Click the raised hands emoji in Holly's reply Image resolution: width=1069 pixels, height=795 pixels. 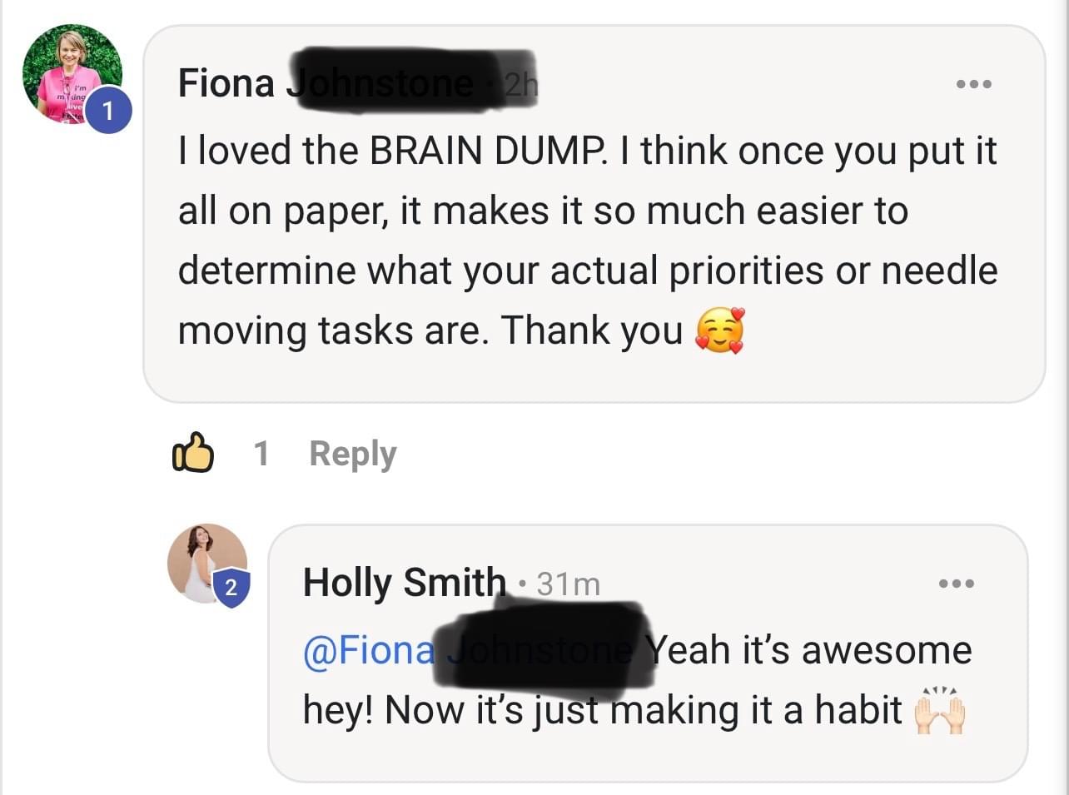click(940, 712)
